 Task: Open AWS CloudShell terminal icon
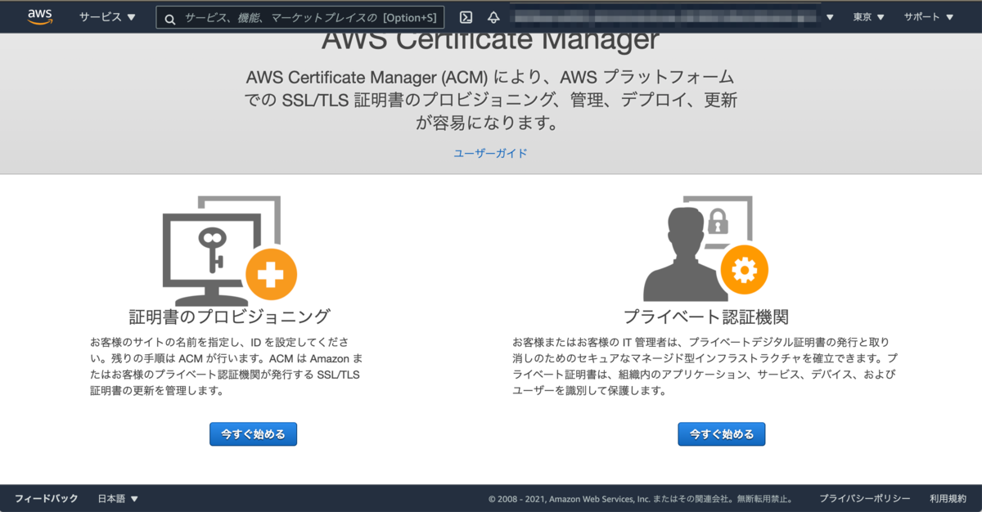click(x=466, y=17)
